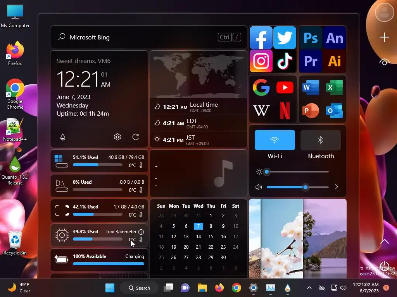Launch PowerPoint from the widget
This screenshot has width=397, height=297.
pos(311,110)
